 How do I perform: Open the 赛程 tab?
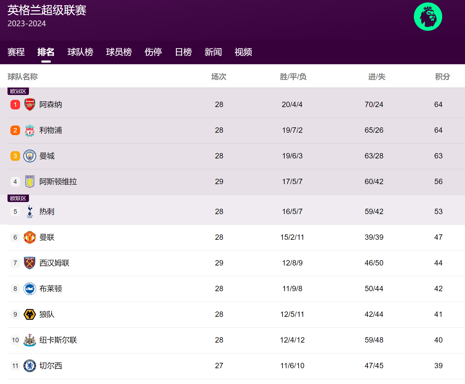pyautogui.click(x=16, y=52)
